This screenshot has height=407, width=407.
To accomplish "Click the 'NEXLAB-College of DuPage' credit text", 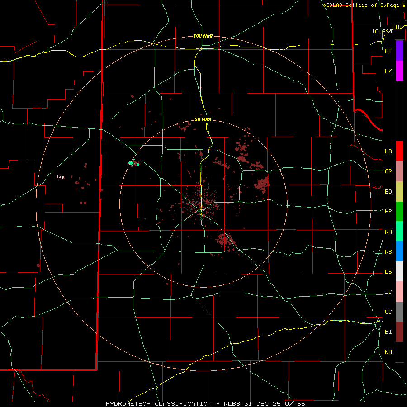I will tap(361, 5).
